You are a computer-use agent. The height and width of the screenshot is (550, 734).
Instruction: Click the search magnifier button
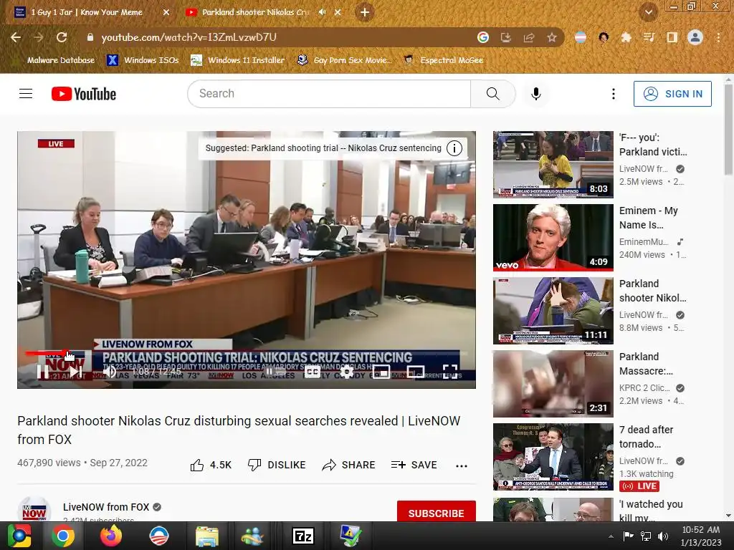[x=493, y=94]
